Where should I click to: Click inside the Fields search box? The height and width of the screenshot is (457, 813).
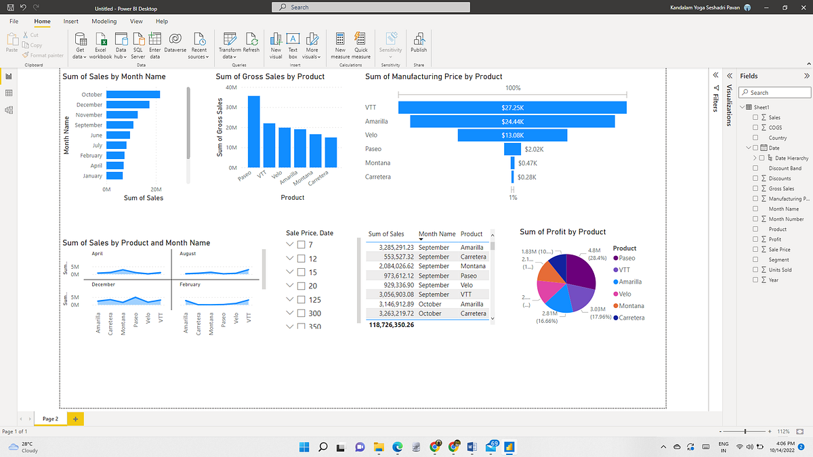pos(774,91)
